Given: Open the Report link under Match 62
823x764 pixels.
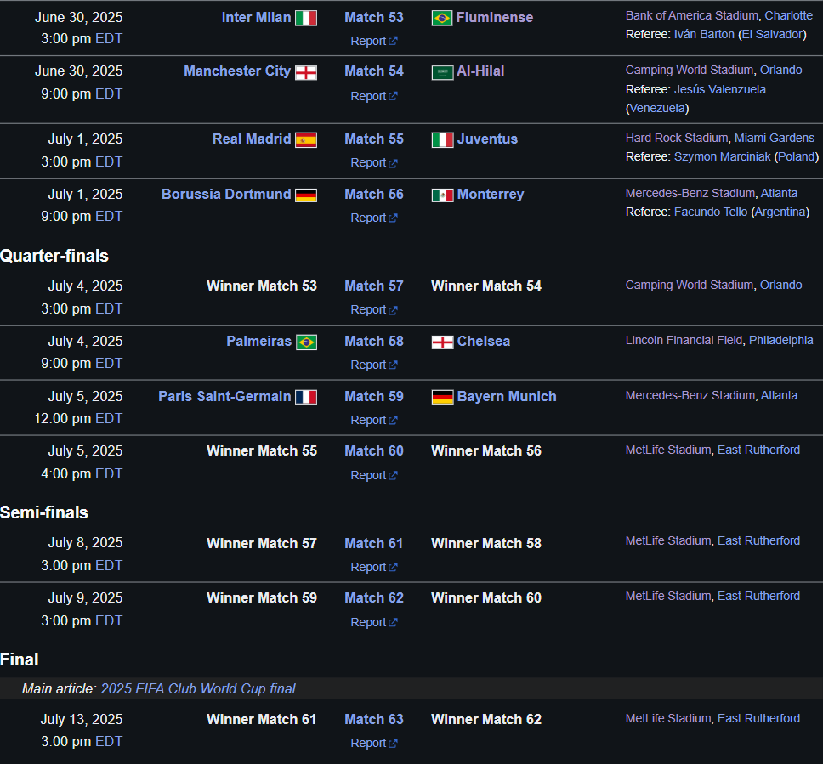Looking at the screenshot, I should 374,622.
